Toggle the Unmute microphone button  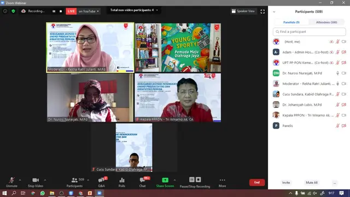click(11, 182)
